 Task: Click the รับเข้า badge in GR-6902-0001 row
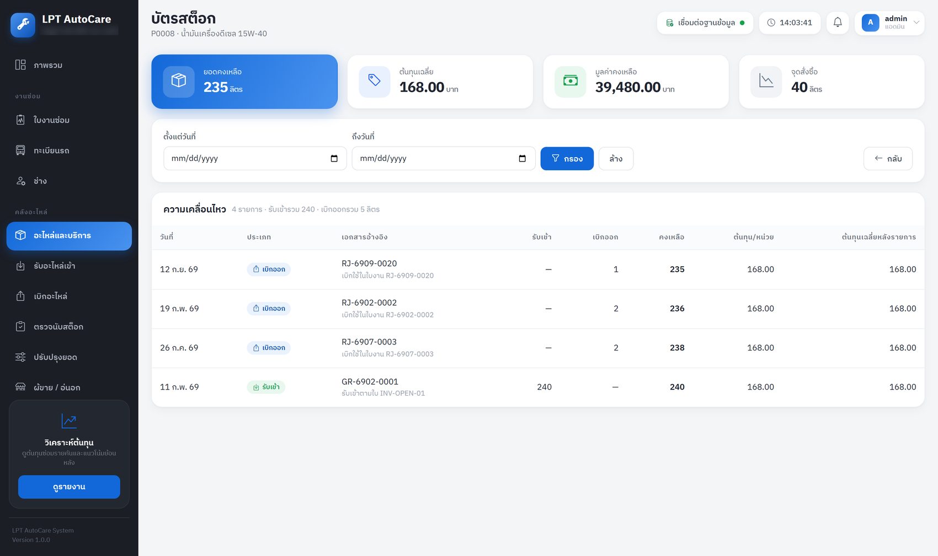coord(266,387)
